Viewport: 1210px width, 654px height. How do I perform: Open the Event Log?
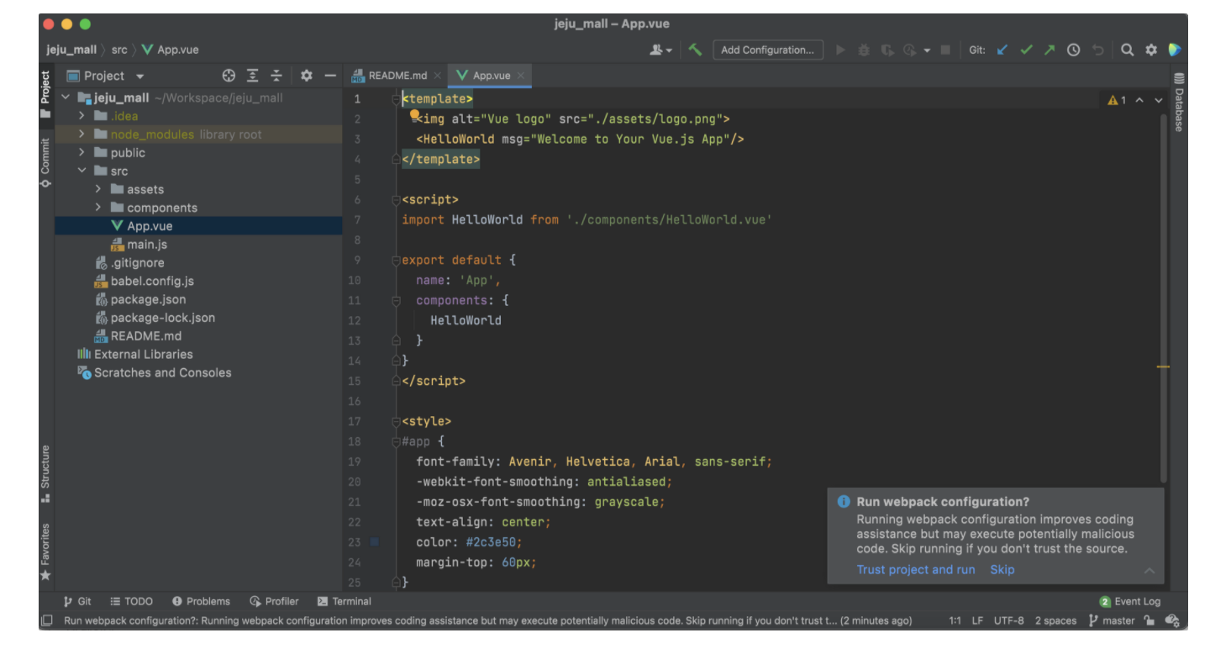click(x=1130, y=601)
